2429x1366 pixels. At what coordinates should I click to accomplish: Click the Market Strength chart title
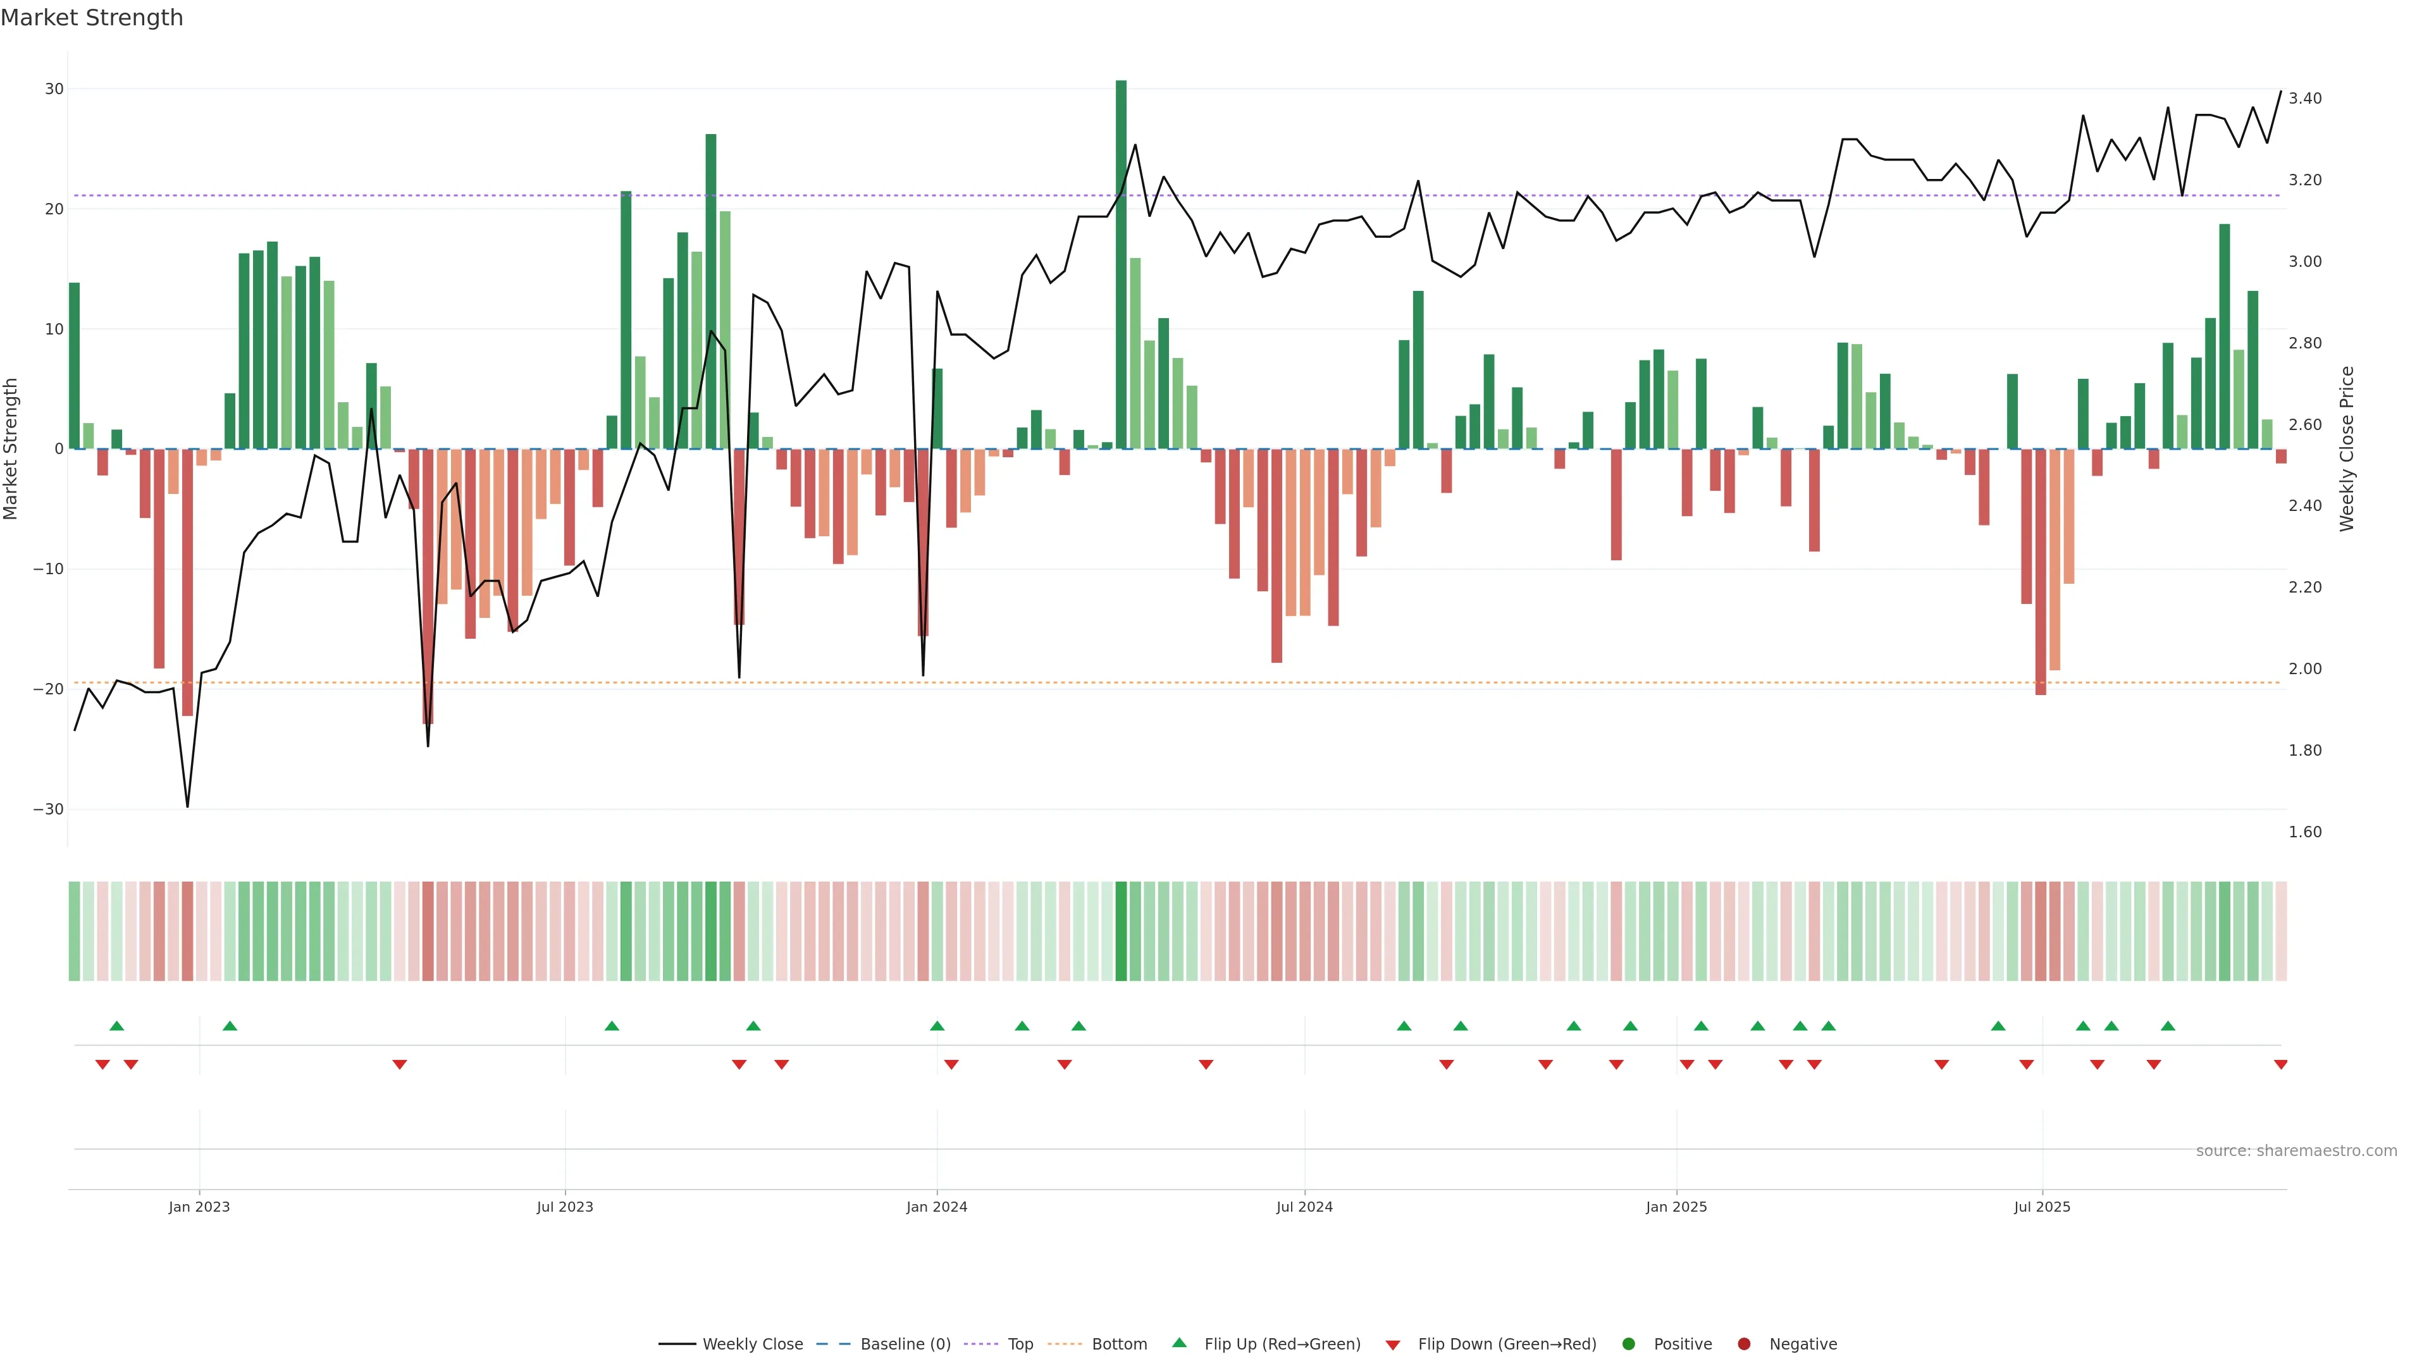coord(92,18)
